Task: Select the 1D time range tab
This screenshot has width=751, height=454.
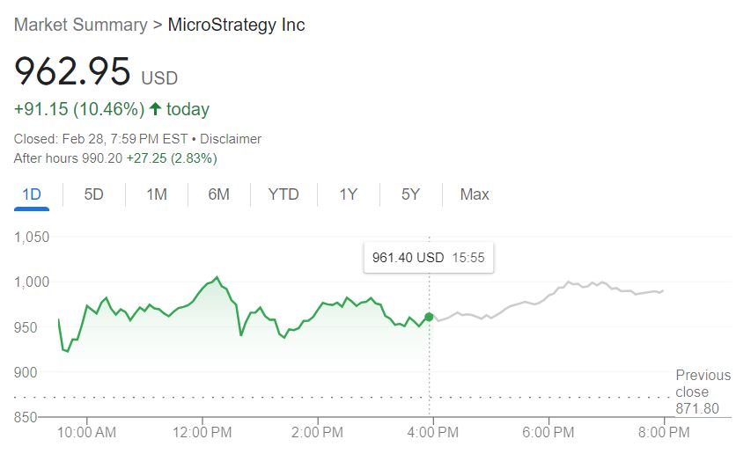Action: [32, 194]
